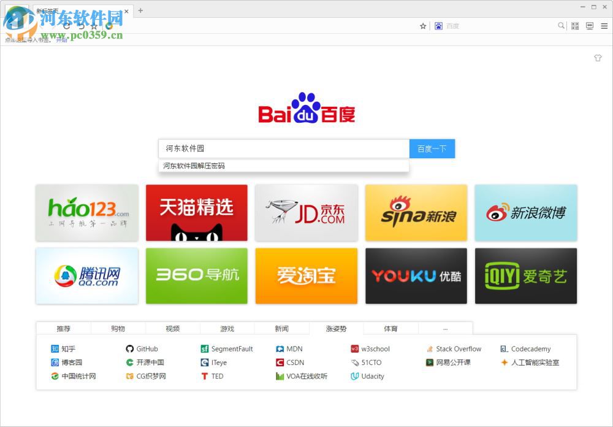Switch to the 视频 category tab
The height and width of the screenshot is (427, 613).
tap(172, 328)
